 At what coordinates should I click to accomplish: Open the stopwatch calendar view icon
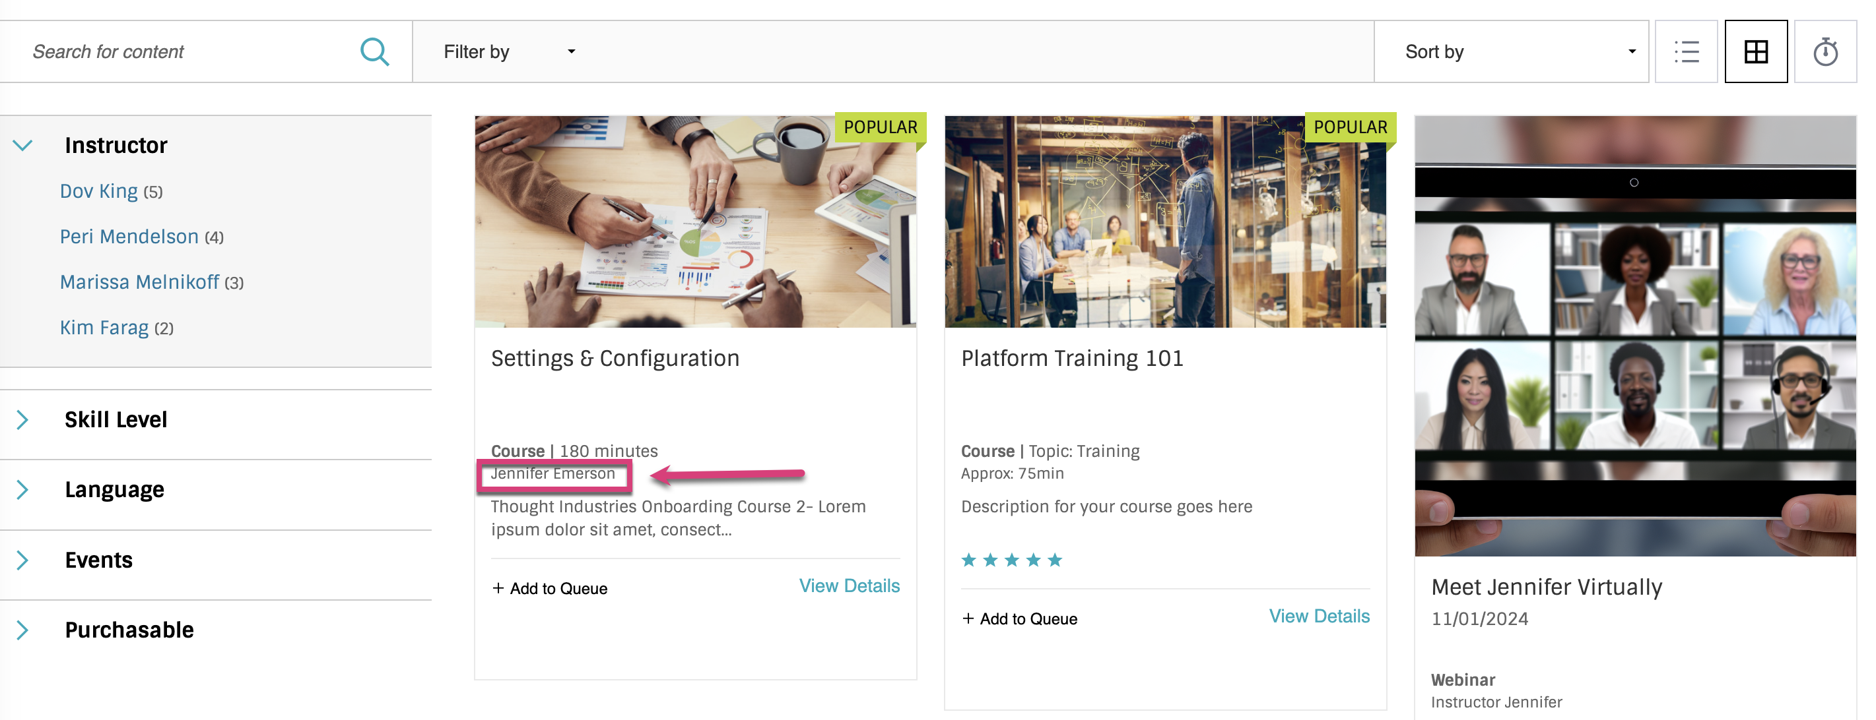[x=1825, y=51]
